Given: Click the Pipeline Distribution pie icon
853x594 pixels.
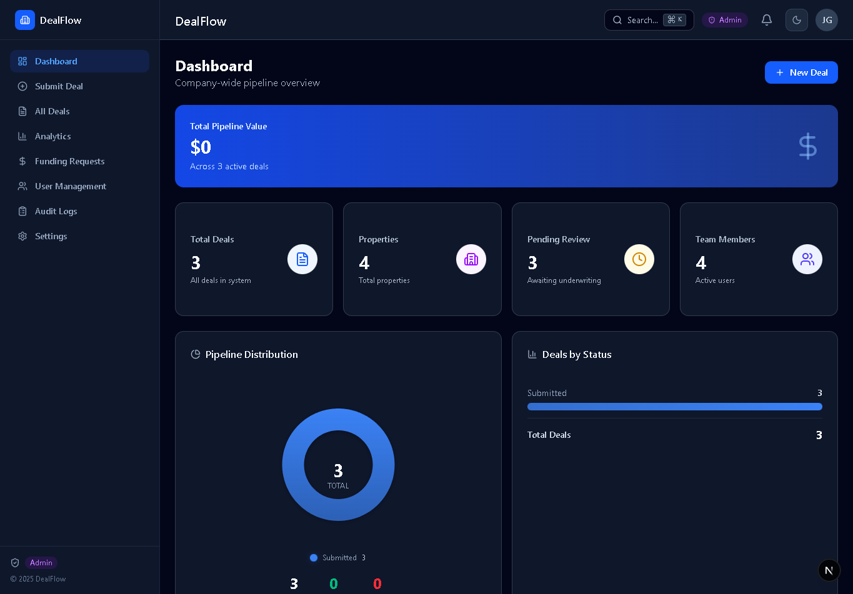Looking at the screenshot, I should [x=194, y=354].
